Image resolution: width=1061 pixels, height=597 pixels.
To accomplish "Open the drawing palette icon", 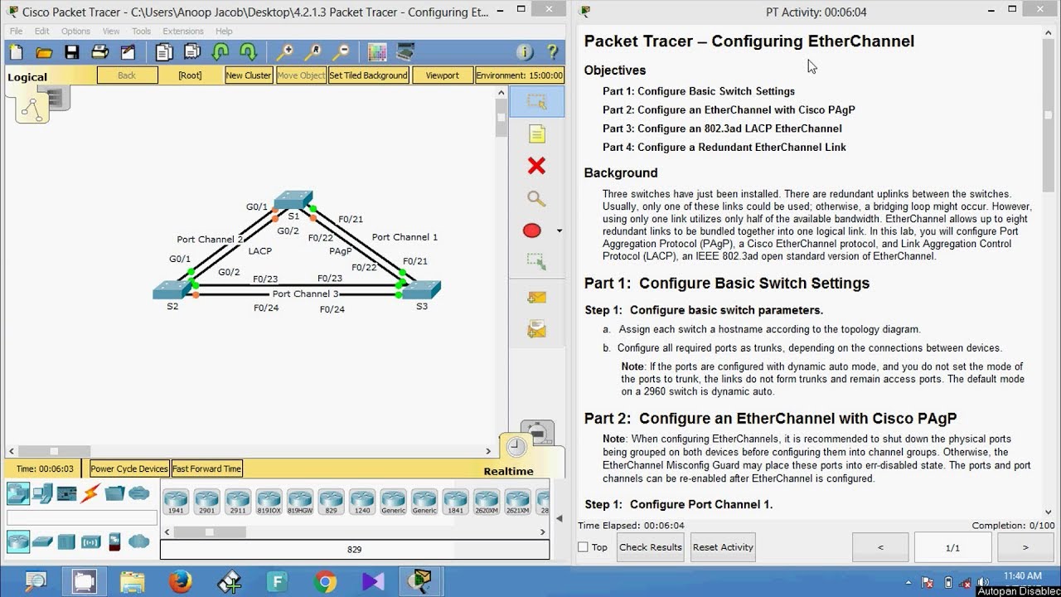I will pyautogui.click(x=377, y=52).
